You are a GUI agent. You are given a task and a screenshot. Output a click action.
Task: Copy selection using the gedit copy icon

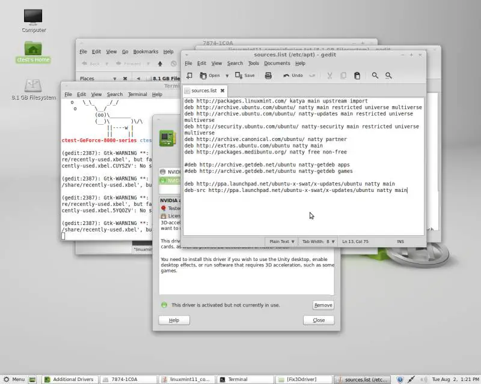click(343, 76)
